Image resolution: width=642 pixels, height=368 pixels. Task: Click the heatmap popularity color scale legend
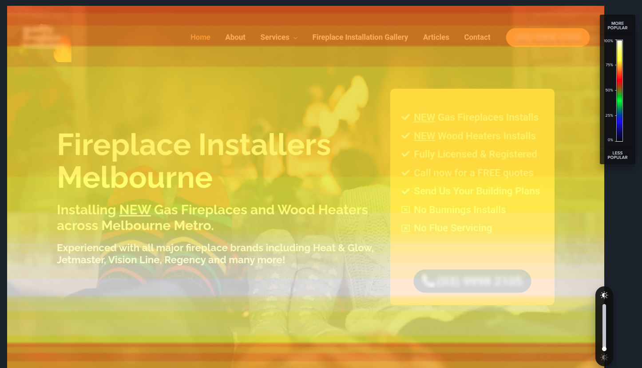coord(618,90)
